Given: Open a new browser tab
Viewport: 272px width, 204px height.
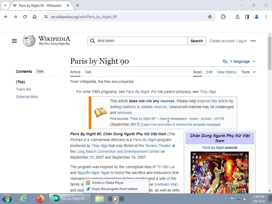Looking at the screenshot, I should (x=78, y=5).
